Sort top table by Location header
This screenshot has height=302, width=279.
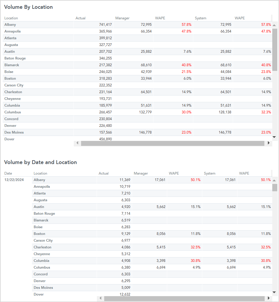11,18
